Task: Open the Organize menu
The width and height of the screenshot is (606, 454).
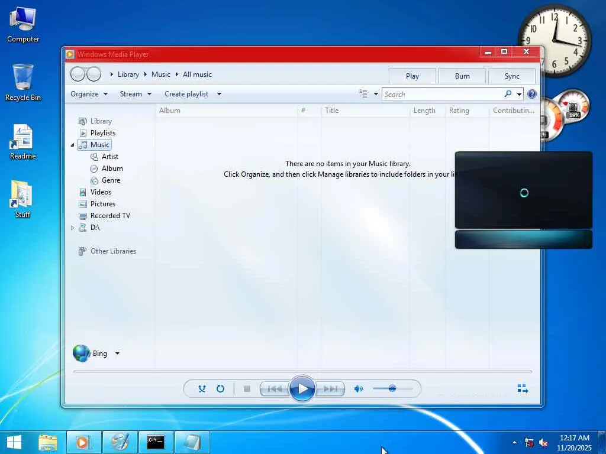Action: (x=89, y=94)
